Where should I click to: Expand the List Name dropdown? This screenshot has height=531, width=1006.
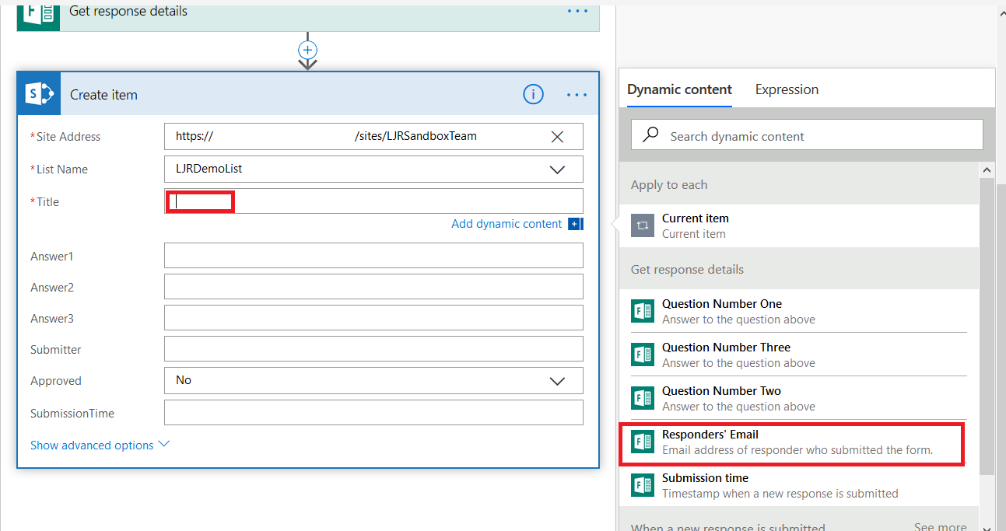[557, 169]
